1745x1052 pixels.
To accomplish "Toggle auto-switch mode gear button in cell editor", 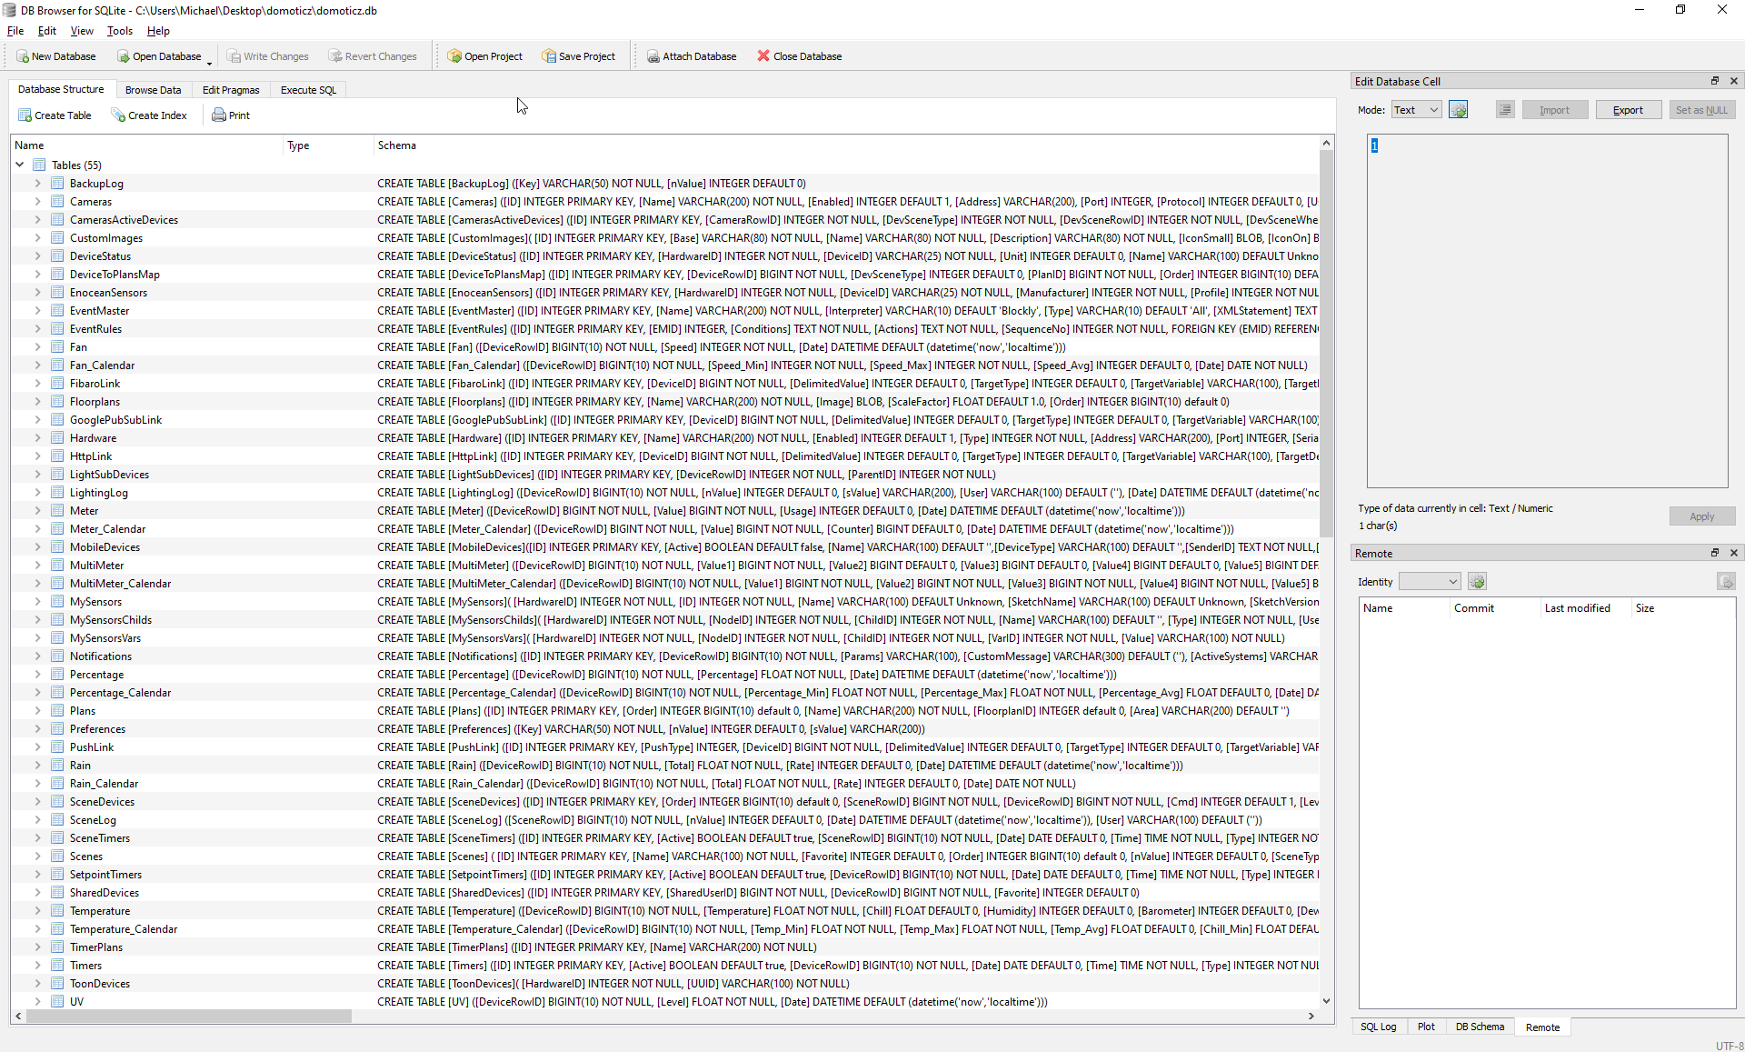I will pos(1458,110).
